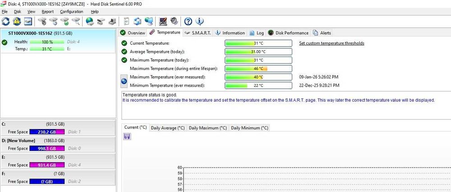Click the Set custom temperature thresholds link
This screenshot has width=451, height=192.
[x=331, y=43]
